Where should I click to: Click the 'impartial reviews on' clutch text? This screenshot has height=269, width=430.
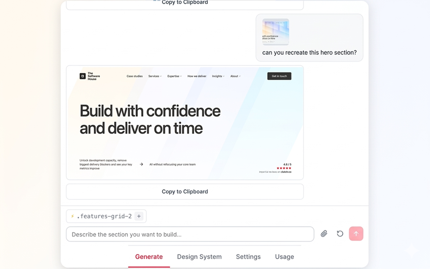point(275,172)
